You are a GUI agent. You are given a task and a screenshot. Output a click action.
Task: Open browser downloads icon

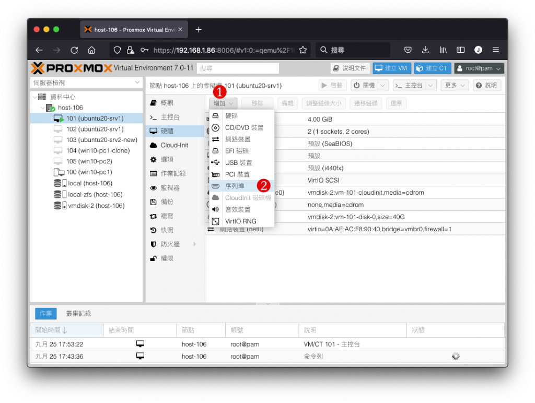tap(425, 50)
